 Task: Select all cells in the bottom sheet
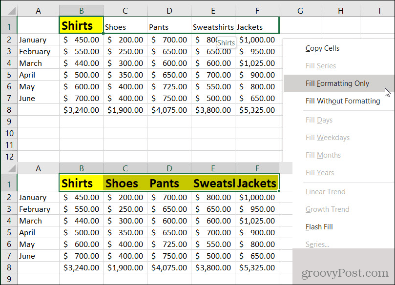pos(9,168)
